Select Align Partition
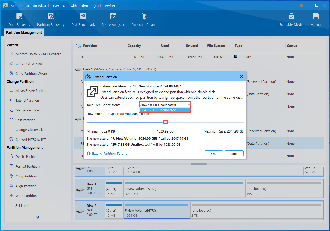This screenshot has width=330, height=231. (x=23, y=186)
